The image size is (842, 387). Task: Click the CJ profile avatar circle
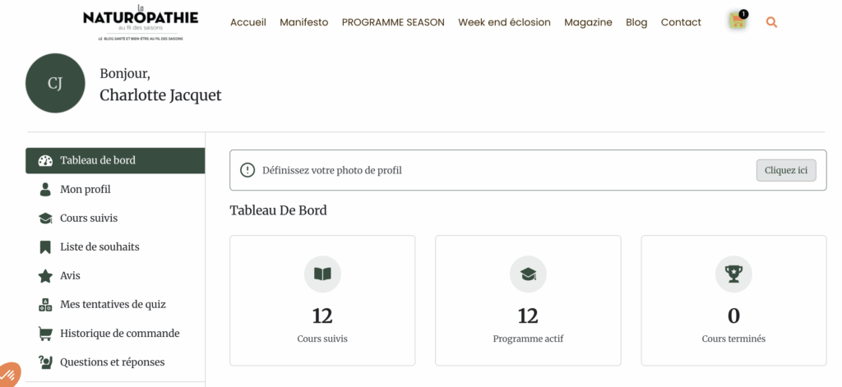(55, 83)
